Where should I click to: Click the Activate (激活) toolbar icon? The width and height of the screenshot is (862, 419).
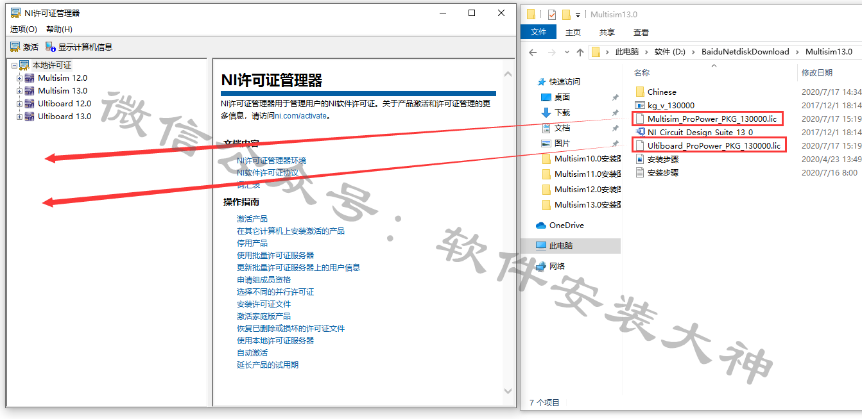click(15, 47)
